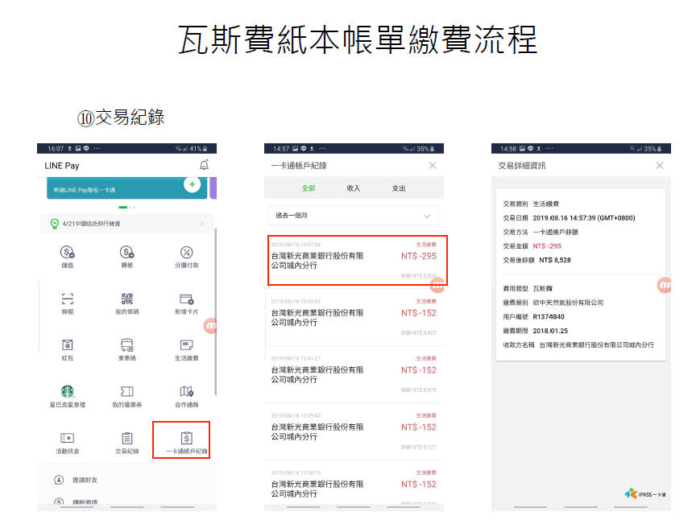Tap the 收款方名稱 payee name line
Viewport: 696px width, 524px height.
(x=578, y=345)
